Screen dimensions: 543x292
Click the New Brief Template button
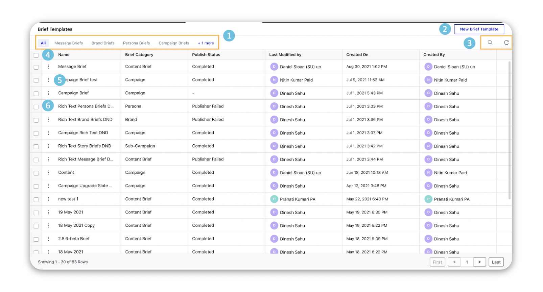(479, 29)
